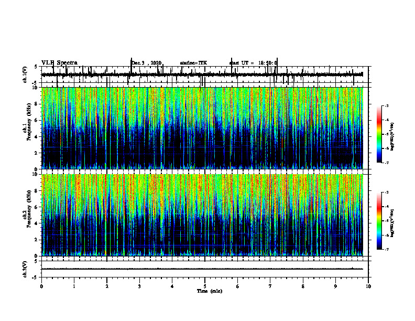Viewport: 415px width, 321px height.
Task: Click inside the ch.2 spectrogram panel
Action: [202, 215]
